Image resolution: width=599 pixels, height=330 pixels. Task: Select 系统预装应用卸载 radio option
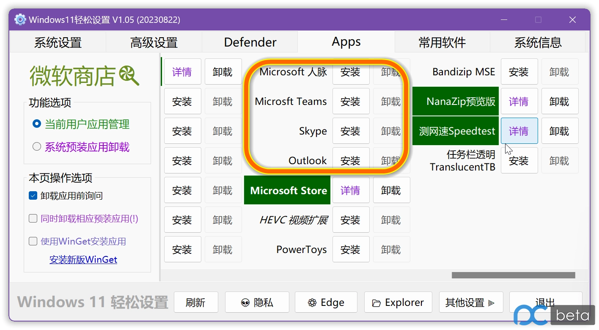36,147
